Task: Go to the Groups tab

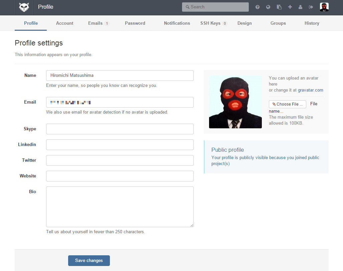Action: 278,23
